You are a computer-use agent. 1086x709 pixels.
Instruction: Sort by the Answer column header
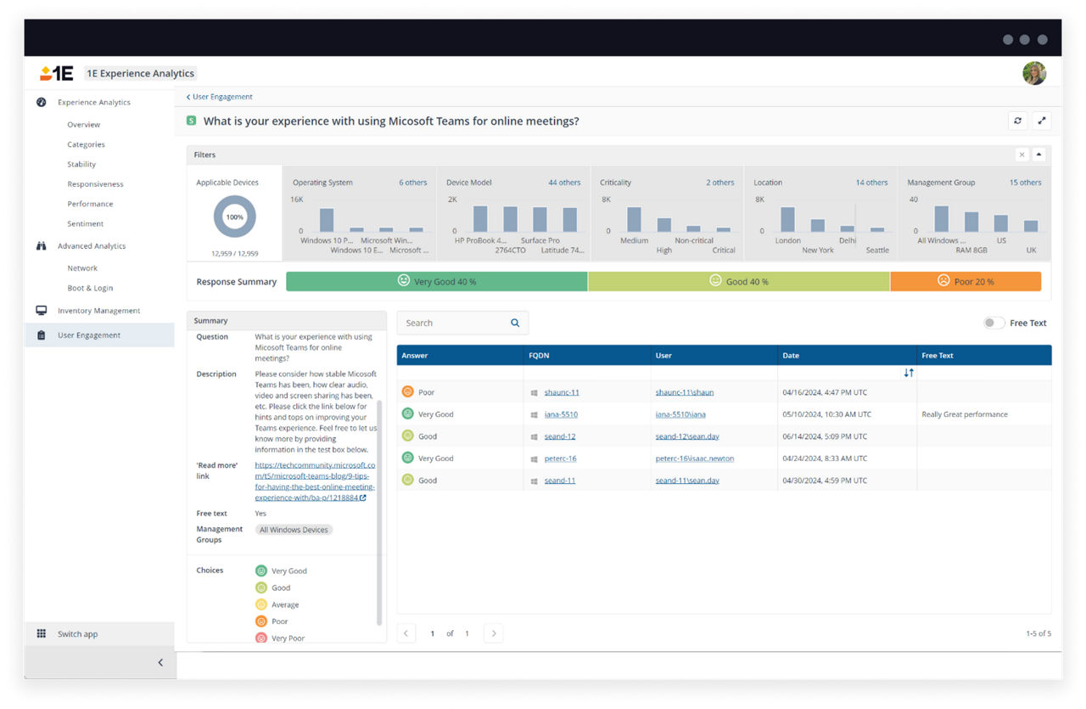[x=460, y=355]
